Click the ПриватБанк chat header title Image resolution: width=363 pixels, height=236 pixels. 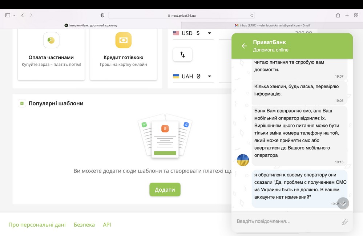(269, 42)
